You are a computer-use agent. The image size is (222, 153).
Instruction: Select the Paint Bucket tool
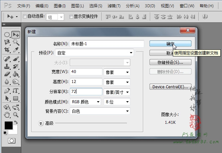click(x=16, y=74)
